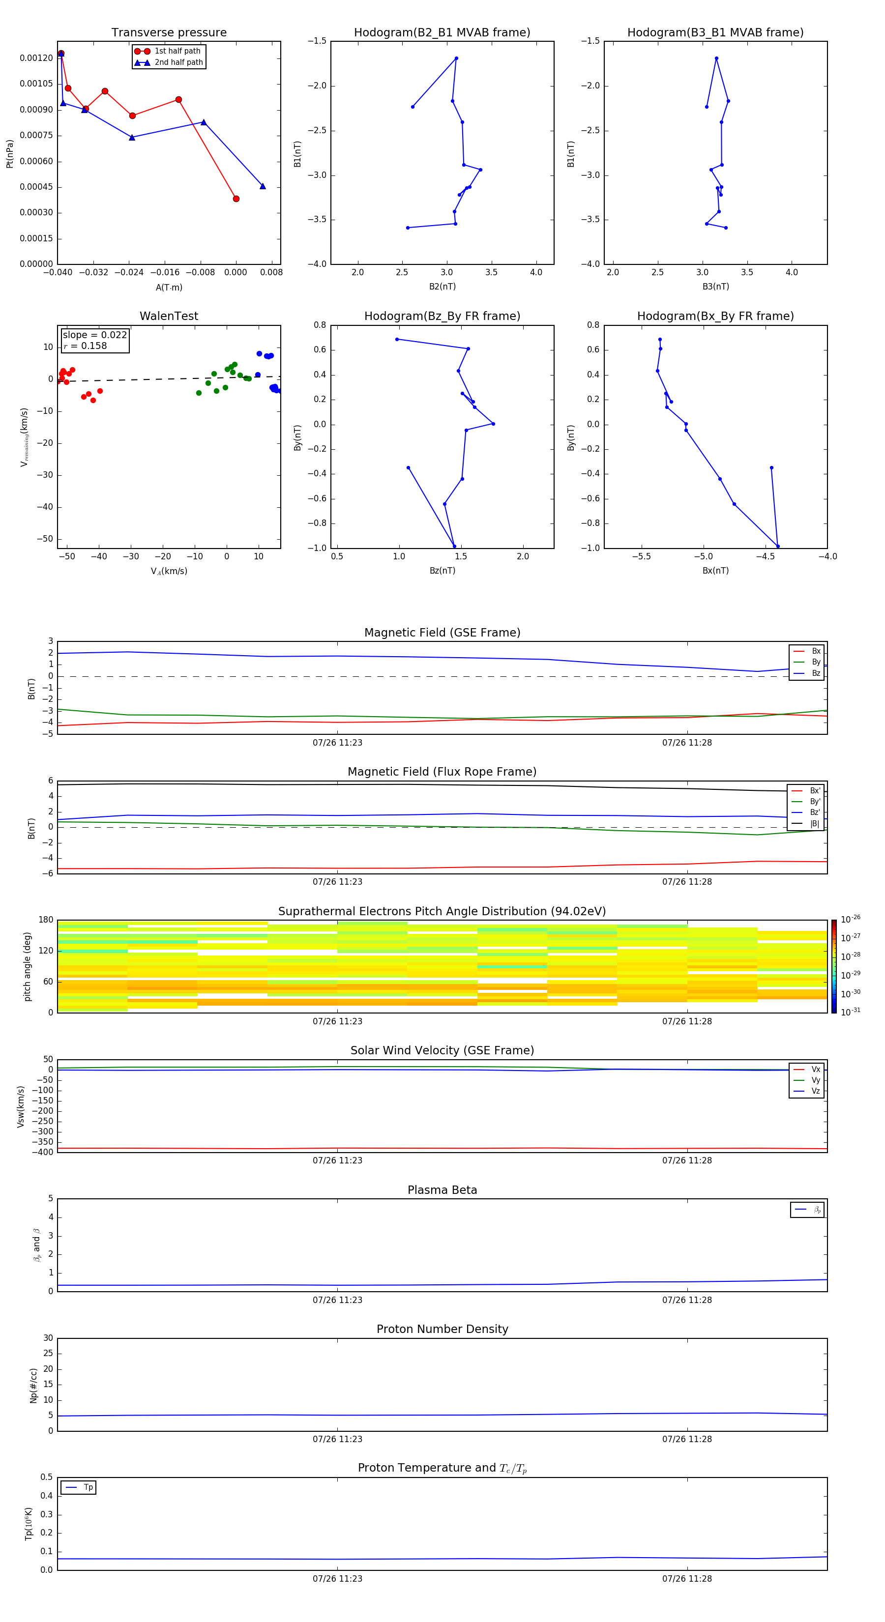885x1622 pixels.
Task: Click the "pitch angle (deg)" axis label
Action: 27,966
